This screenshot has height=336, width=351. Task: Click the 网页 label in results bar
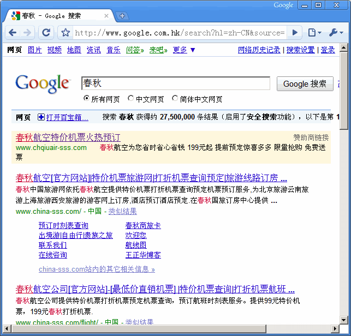coord(23,117)
